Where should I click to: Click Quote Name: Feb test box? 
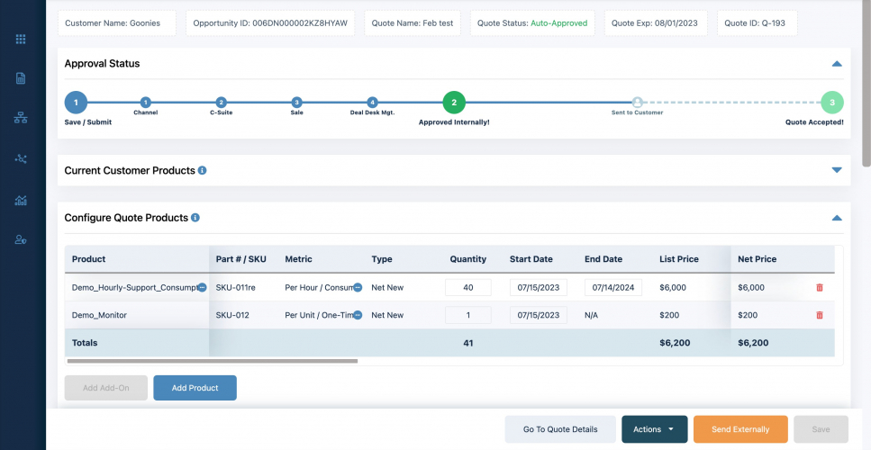click(x=413, y=23)
